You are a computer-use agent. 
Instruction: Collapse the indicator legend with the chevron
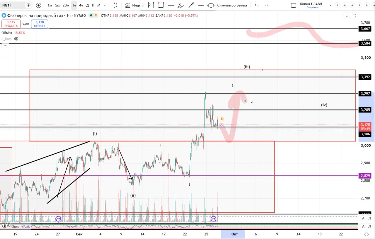[x=5, y=45]
